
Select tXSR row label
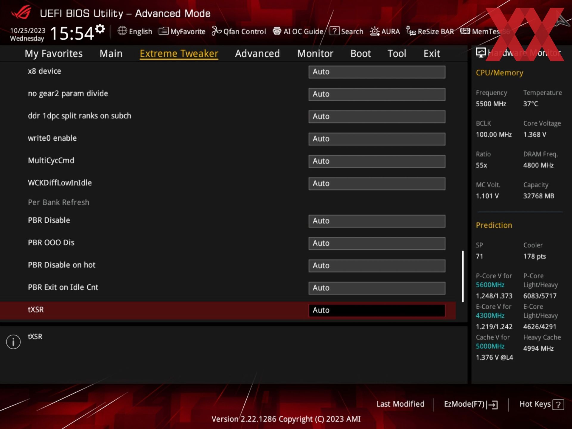coord(36,310)
